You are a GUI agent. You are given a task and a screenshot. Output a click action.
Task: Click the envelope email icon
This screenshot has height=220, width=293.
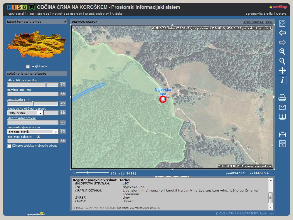click(282, 107)
